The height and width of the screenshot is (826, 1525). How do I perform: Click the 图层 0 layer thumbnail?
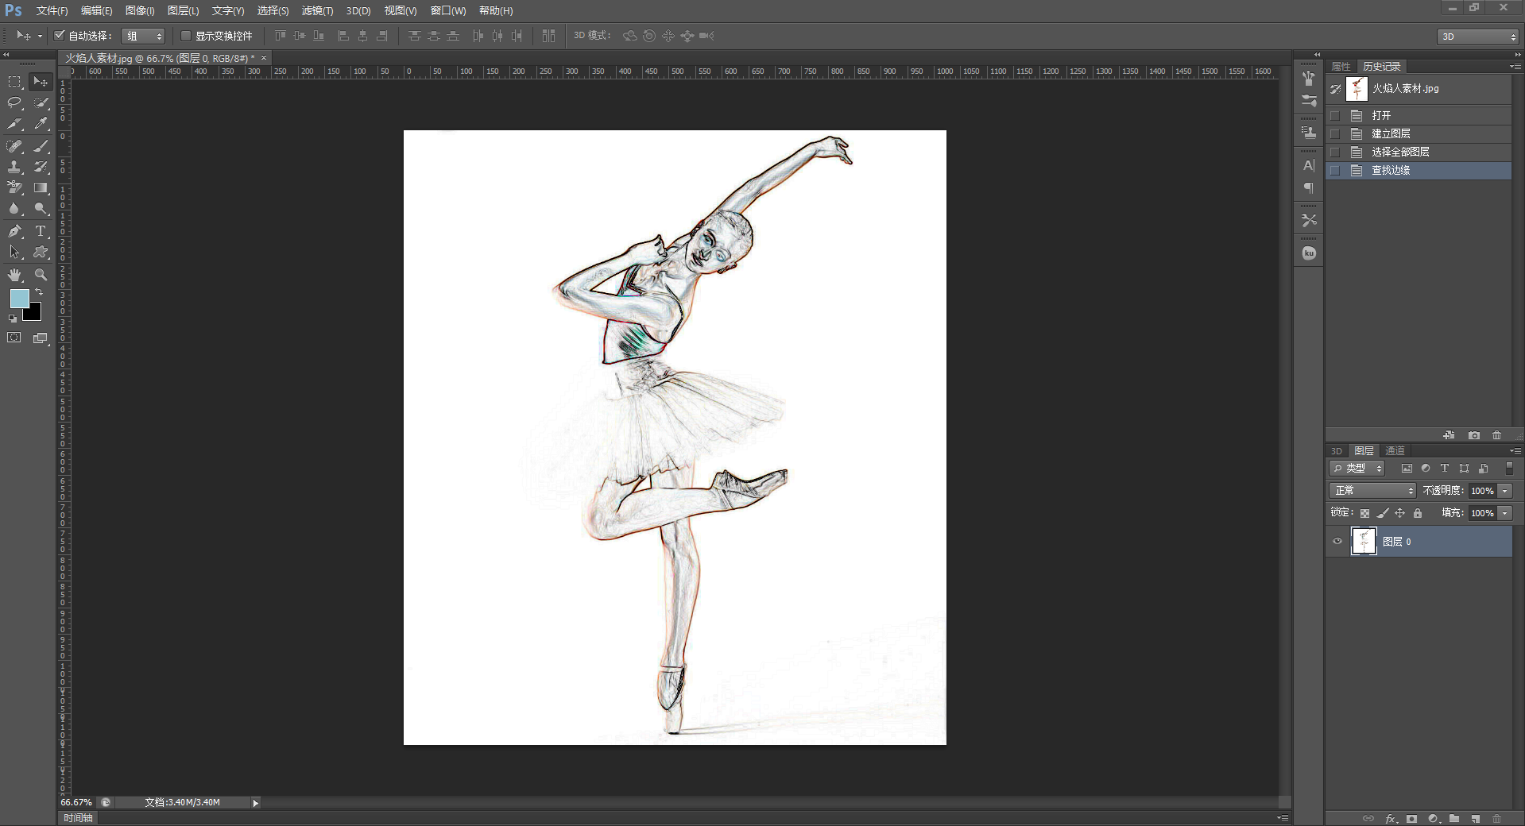pyautogui.click(x=1364, y=542)
